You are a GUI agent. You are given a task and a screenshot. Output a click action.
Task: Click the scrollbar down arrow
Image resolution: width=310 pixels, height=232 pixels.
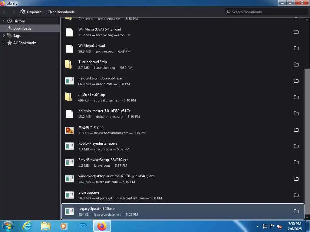click(307, 217)
